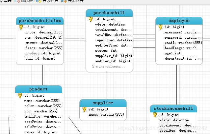
Task: Click 'name: varchar(255)' in product
Action: pos(42,101)
